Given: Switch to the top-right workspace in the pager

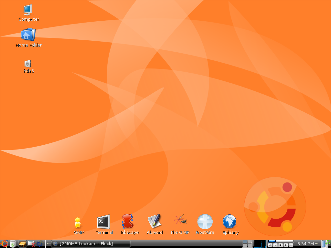Looking at the screenshot, I should point(250,242).
